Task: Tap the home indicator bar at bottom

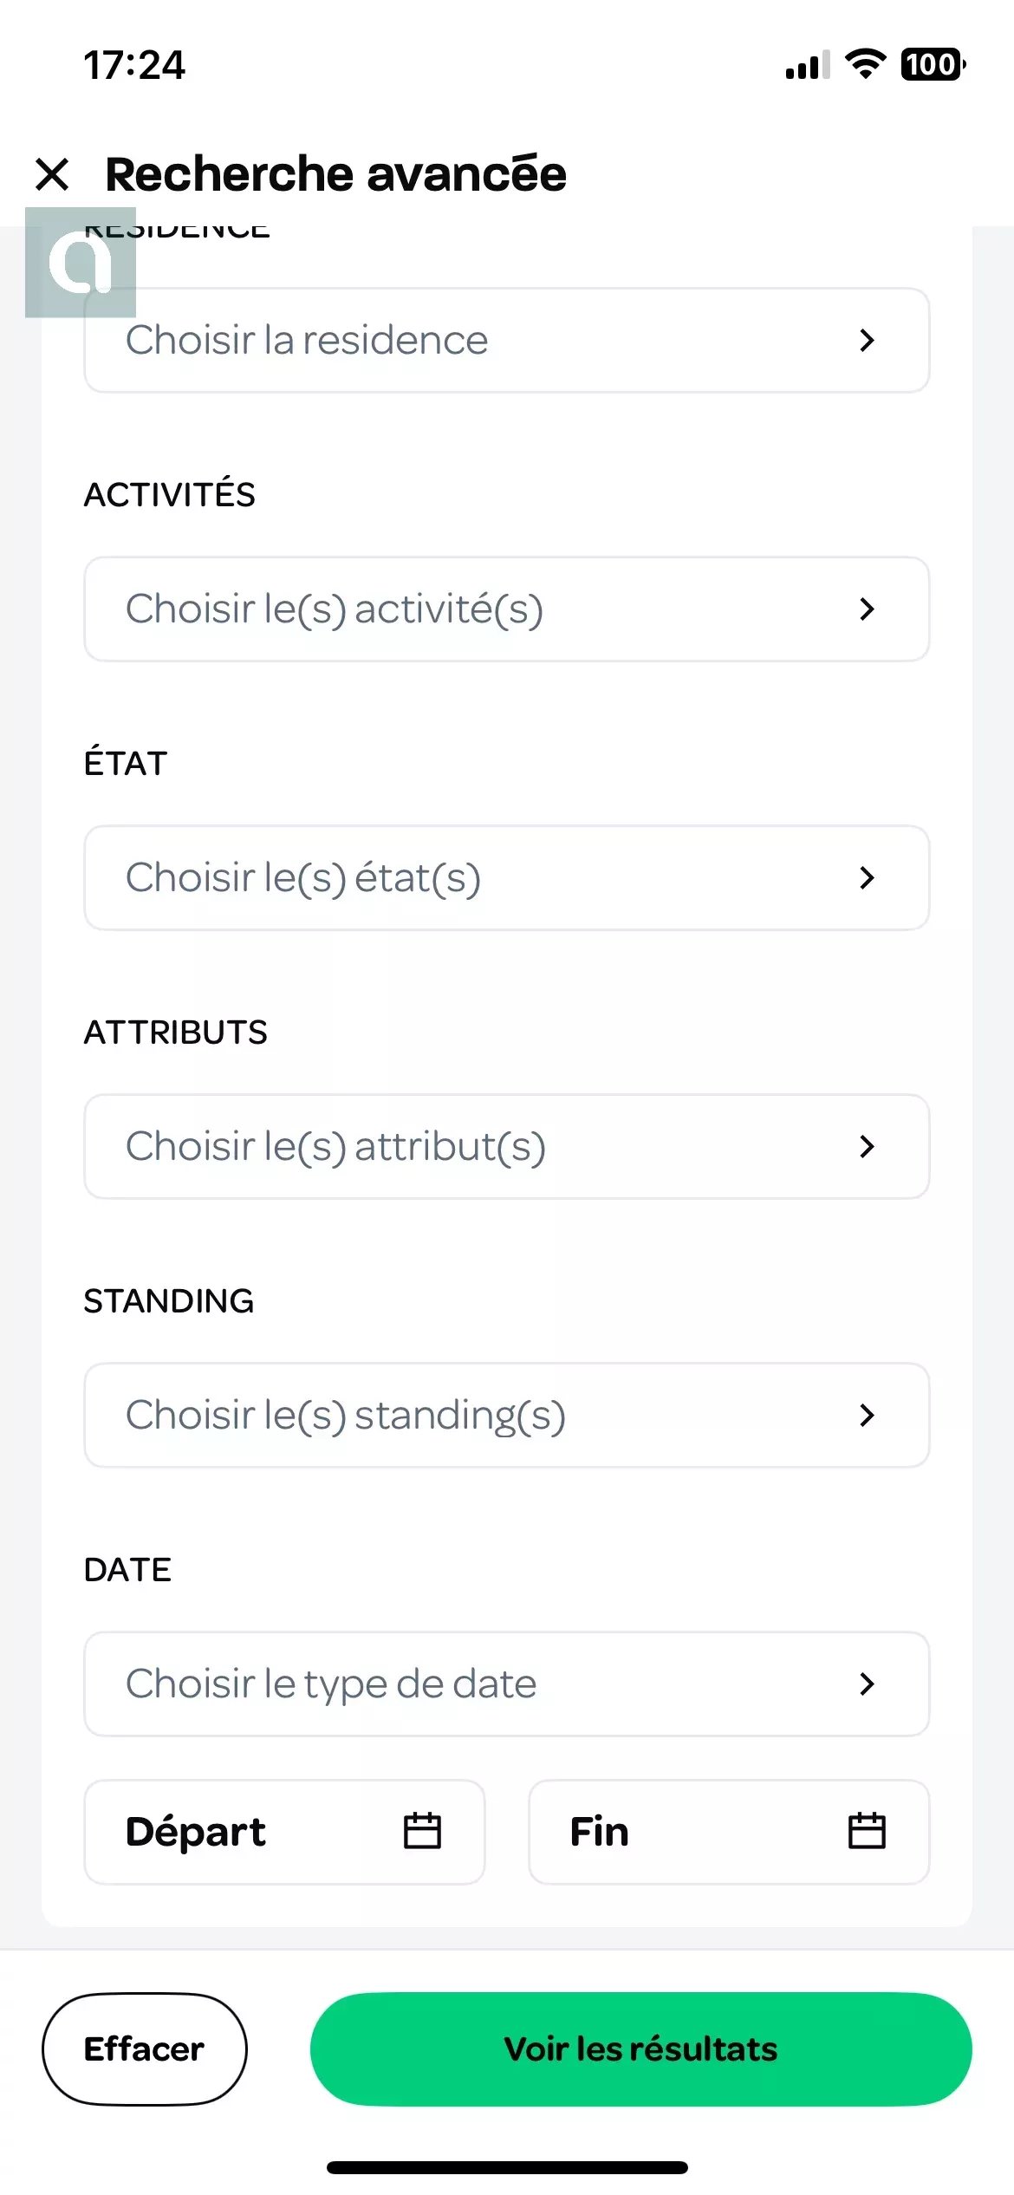Action: [x=507, y=2167]
